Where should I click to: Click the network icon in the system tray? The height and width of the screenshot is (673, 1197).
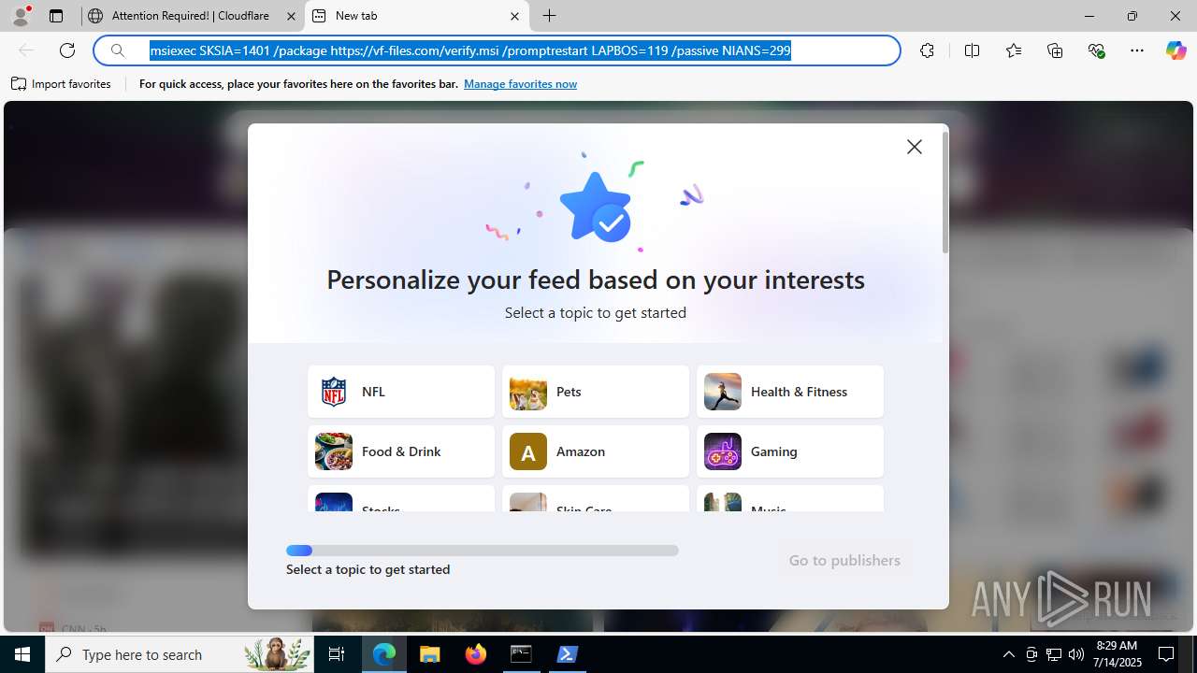click(1054, 654)
